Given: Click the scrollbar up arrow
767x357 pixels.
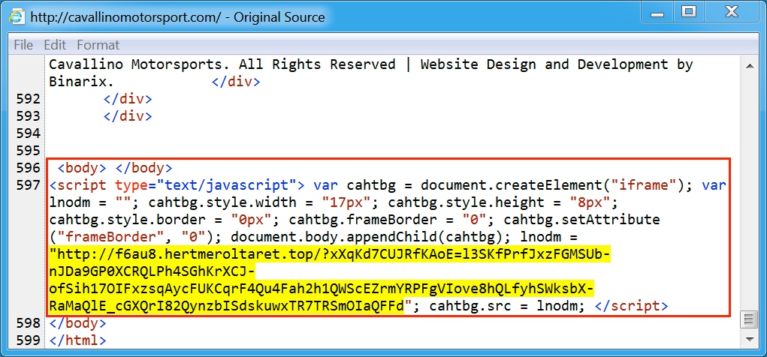Looking at the screenshot, I should (x=748, y=65).
